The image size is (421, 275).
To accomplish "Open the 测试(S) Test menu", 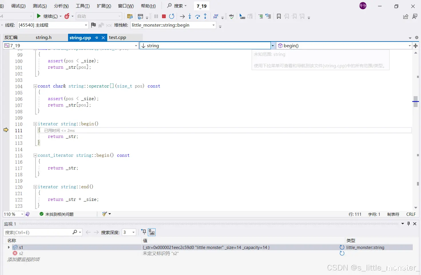I will coord(40,6).
